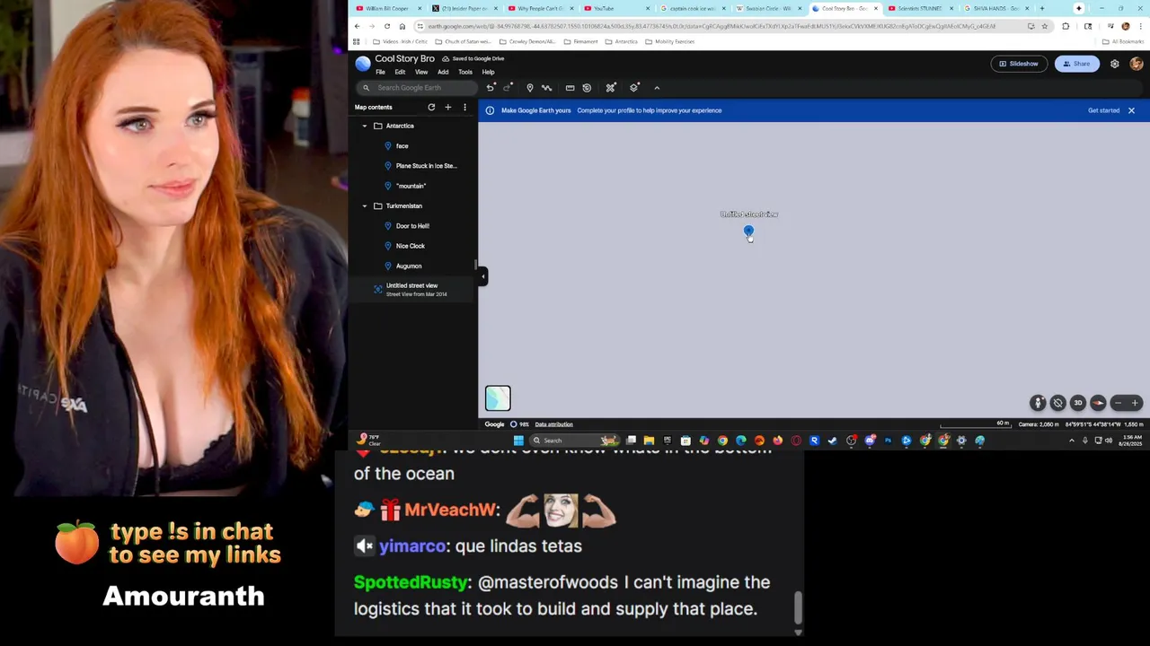Open the Untitled street view item
The image size is (1150, 646).
413,289
